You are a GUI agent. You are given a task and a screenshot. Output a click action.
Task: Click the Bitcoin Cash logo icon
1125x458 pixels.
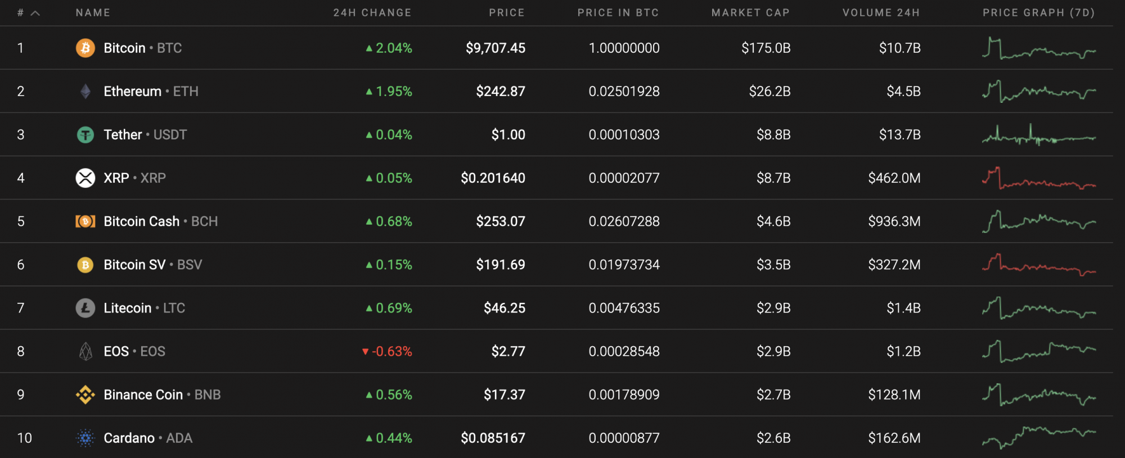85,221
